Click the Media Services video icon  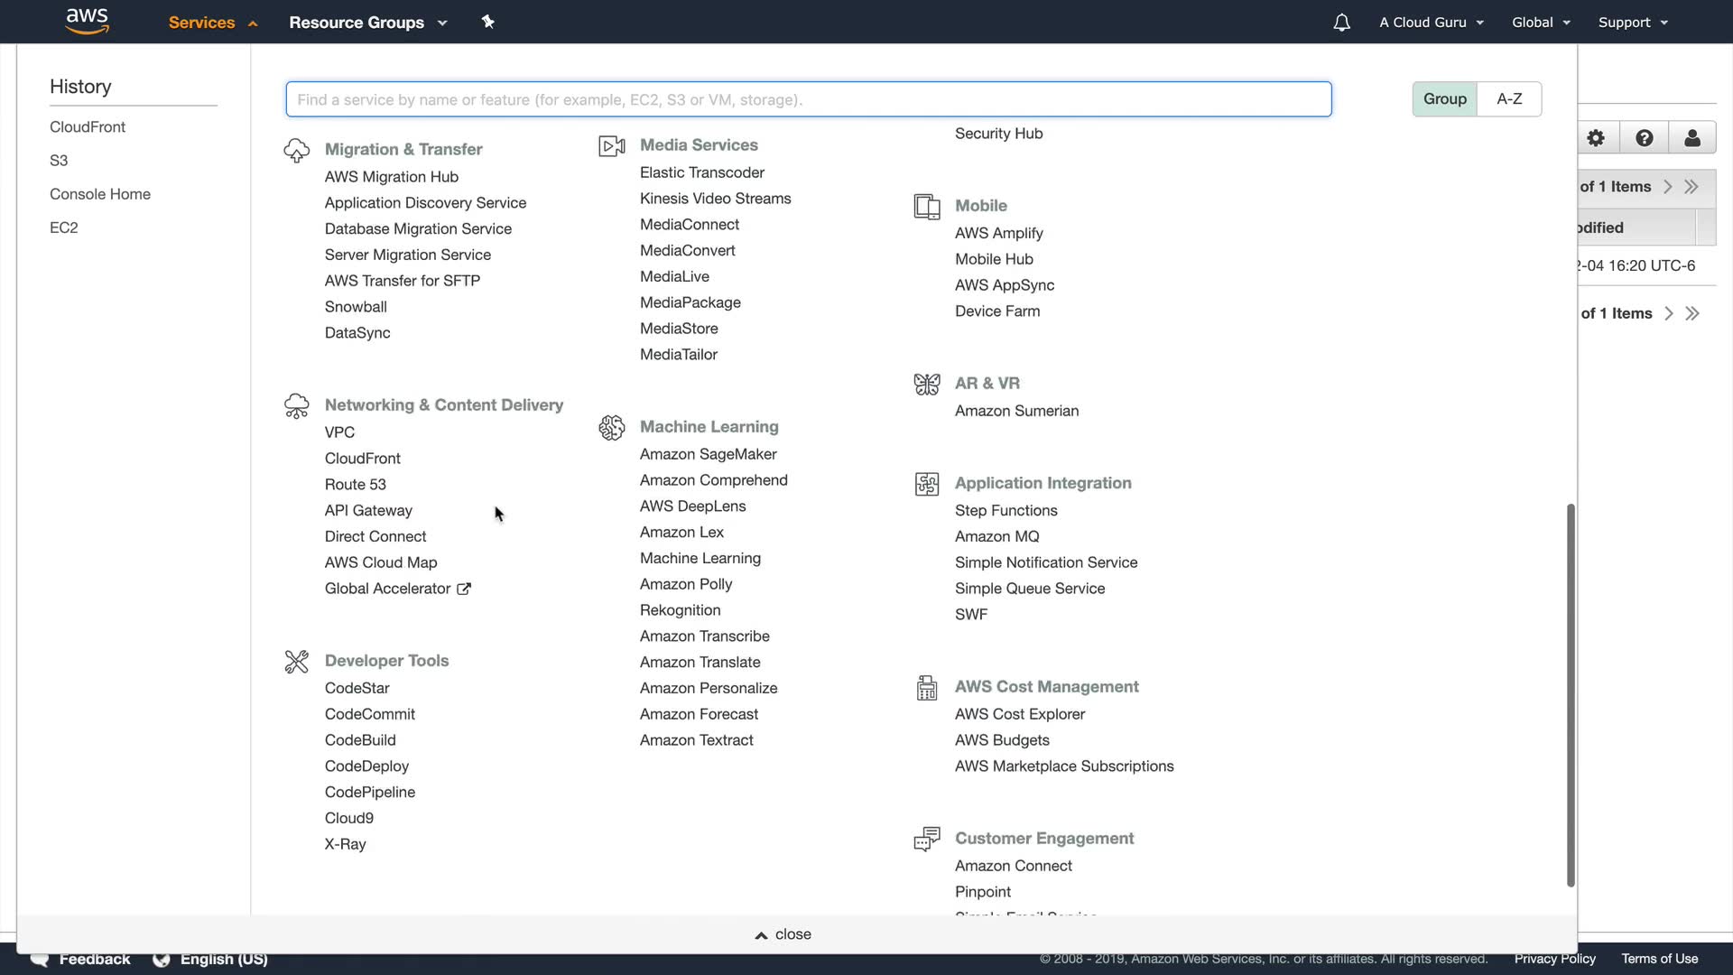tap(611, 145)
